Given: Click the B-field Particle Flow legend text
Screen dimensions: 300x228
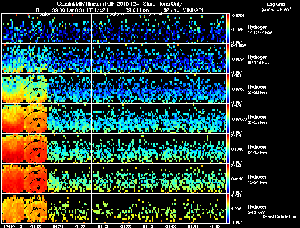Looking at the screenshot, I should (x=280, y=216).
